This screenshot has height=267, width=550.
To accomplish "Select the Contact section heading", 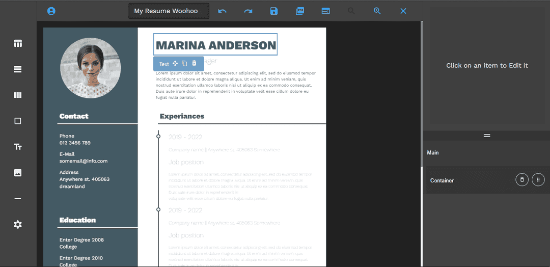I will (x=74, y=116).
